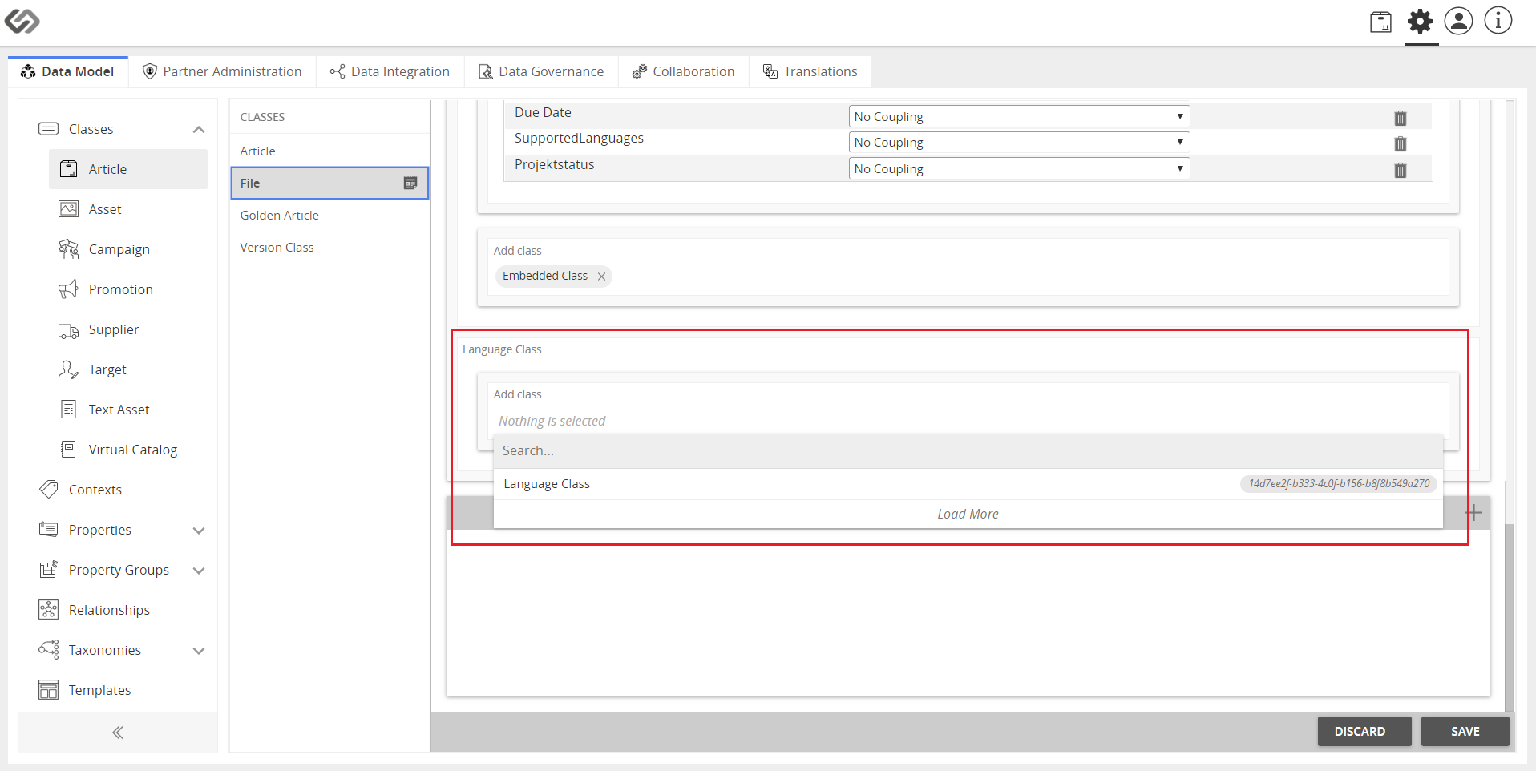Screen dimensions: 1536x771
Task: Choose Language Class from dropdown results
Action: [x=968, y=484]
